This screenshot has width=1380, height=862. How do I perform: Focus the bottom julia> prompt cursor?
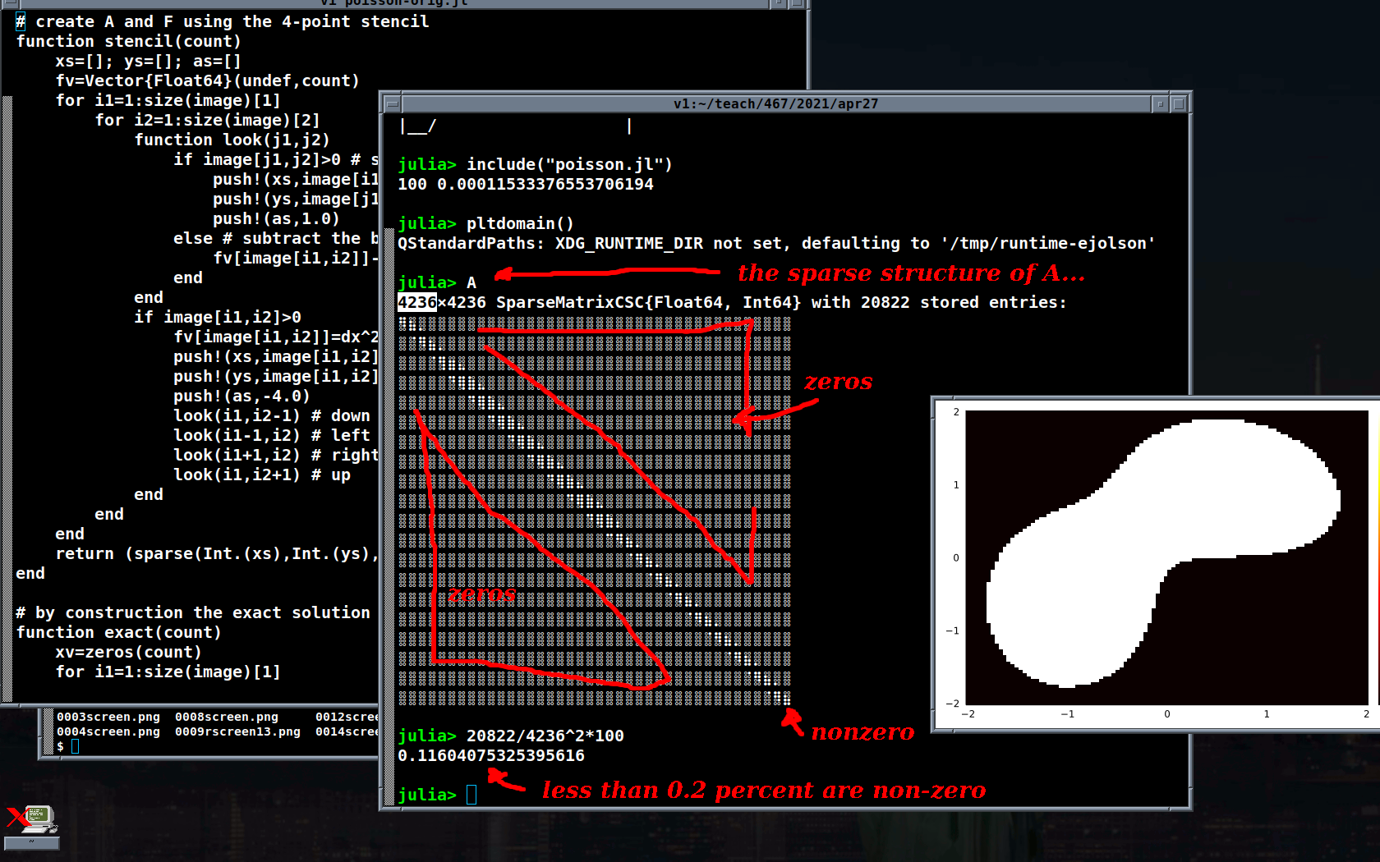point(471,795)
